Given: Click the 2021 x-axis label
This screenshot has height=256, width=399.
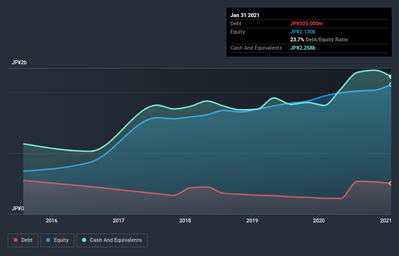Looking at the screenshot, I should [385, 220].
